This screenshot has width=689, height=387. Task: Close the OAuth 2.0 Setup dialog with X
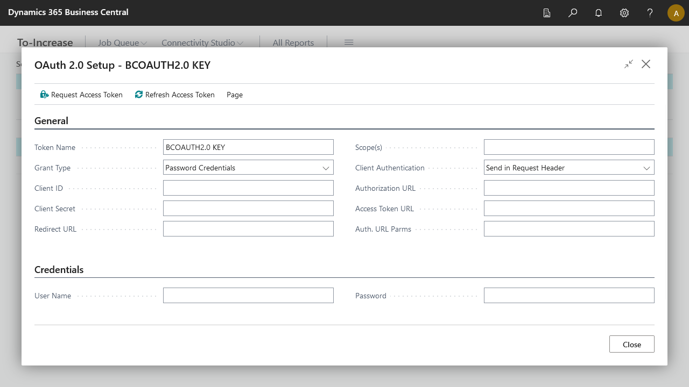click(646, 64)
